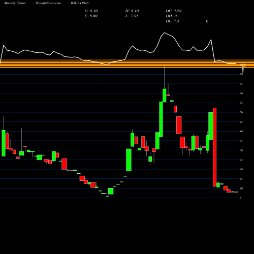Click the green candle with wick above 70
This screenshot has height=254, width=254.
point(165,96)
